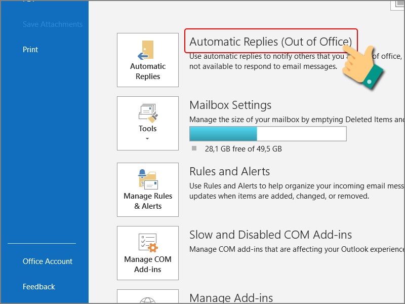Click the 'Manage COM add-ins that are affecting' description
Image resolution: width=405 pixels, height=304 pixels.
point(297,249)
